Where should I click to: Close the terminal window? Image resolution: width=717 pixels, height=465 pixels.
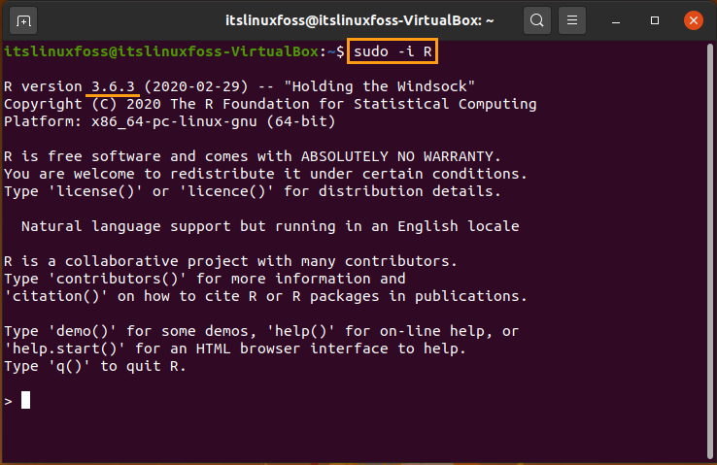(x=694, y=20)
